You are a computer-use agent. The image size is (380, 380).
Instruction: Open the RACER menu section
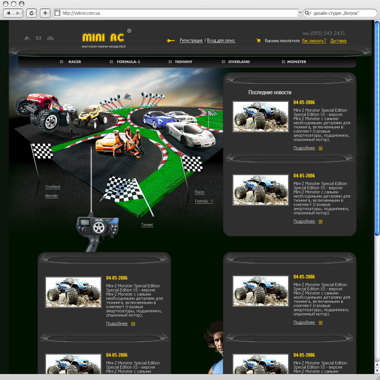[74, 62]
